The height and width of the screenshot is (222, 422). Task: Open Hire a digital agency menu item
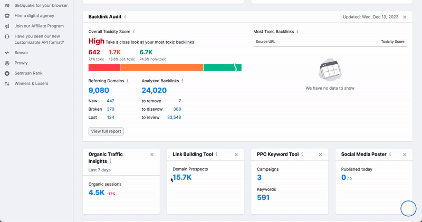pyautogui.click(x=34, y=16)
